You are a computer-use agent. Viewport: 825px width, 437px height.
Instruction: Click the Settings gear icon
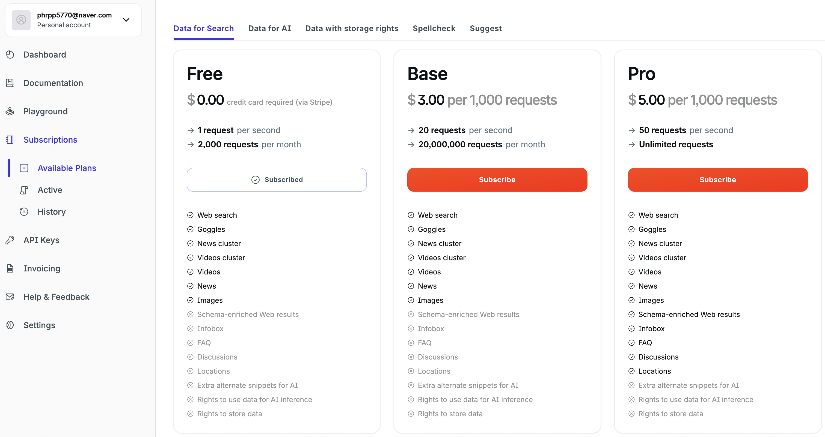(10, 325)
